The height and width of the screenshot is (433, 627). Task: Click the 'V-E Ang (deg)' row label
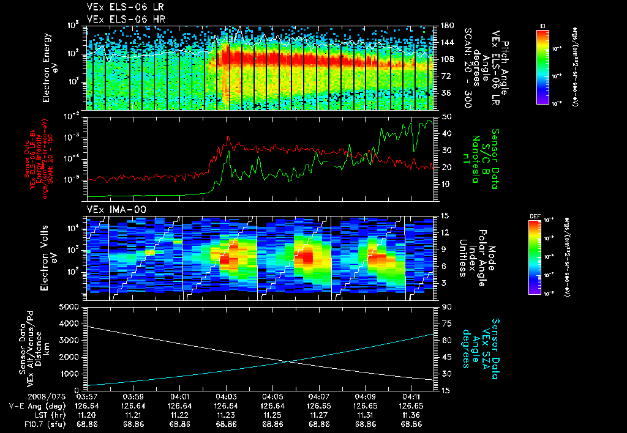[x=37, y=406]
